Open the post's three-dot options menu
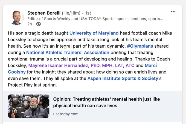The height and width of the screenshot is (124, 186). tap(173, 11)
